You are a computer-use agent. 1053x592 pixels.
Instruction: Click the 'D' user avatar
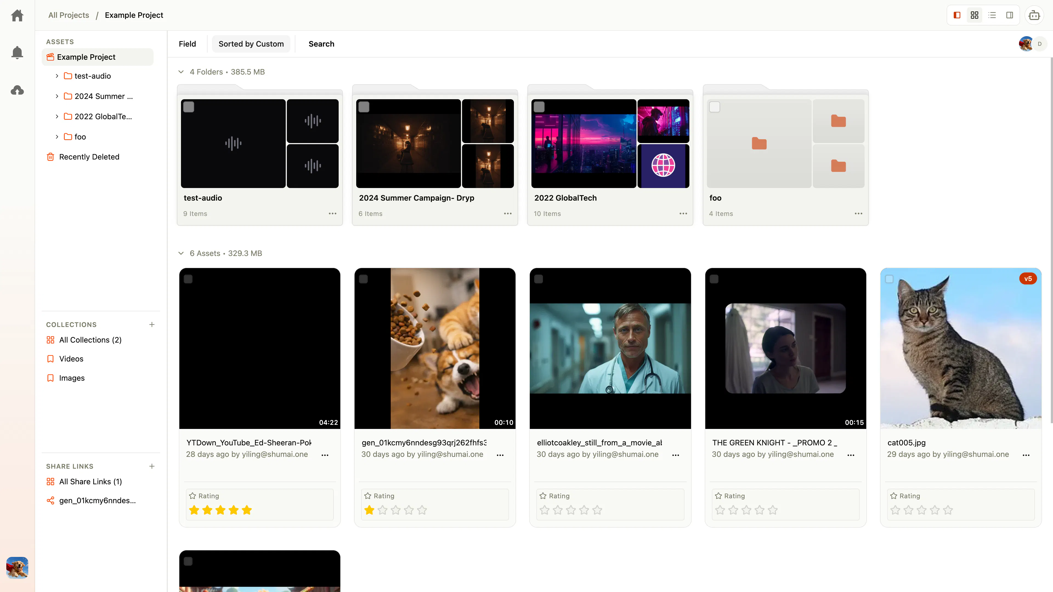tap(1040, 44)
